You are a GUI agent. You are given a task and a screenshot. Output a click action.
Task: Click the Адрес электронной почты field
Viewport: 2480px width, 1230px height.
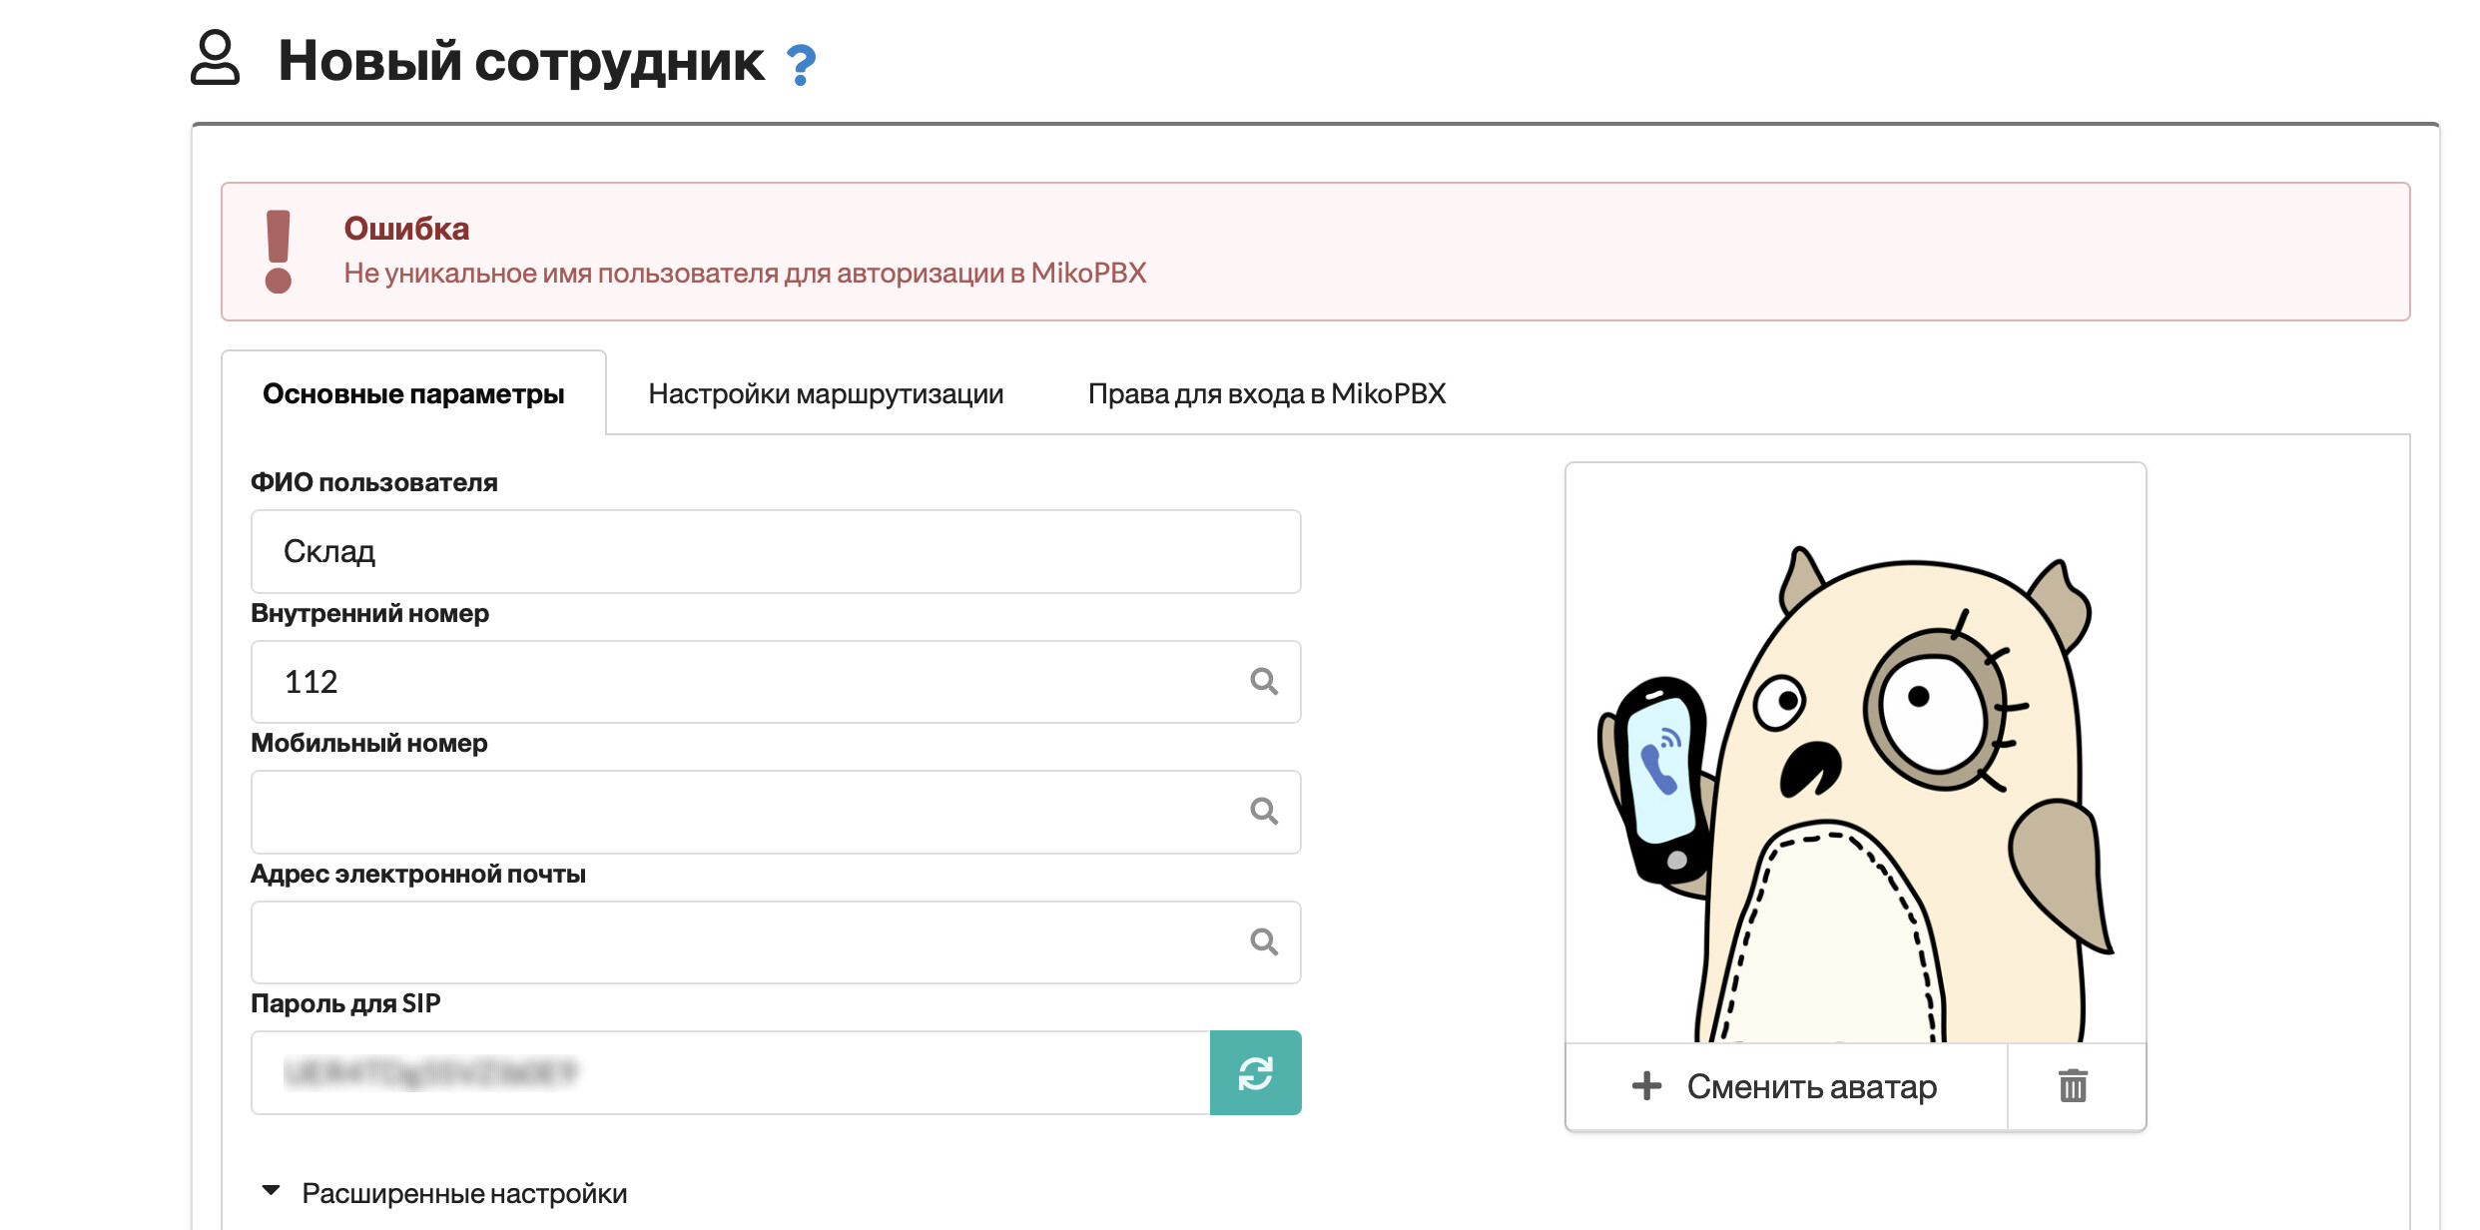pyautogui.click(x=739, y=941)
